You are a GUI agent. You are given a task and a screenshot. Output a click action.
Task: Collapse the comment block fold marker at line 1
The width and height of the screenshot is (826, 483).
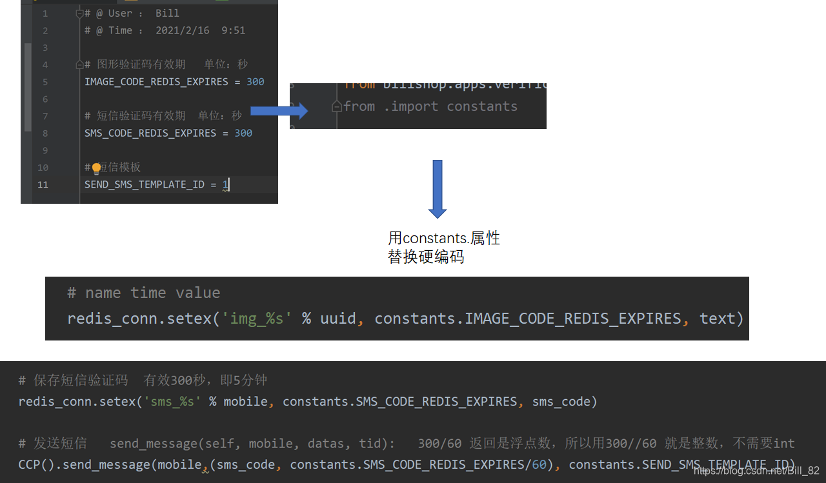pos(79,14)
